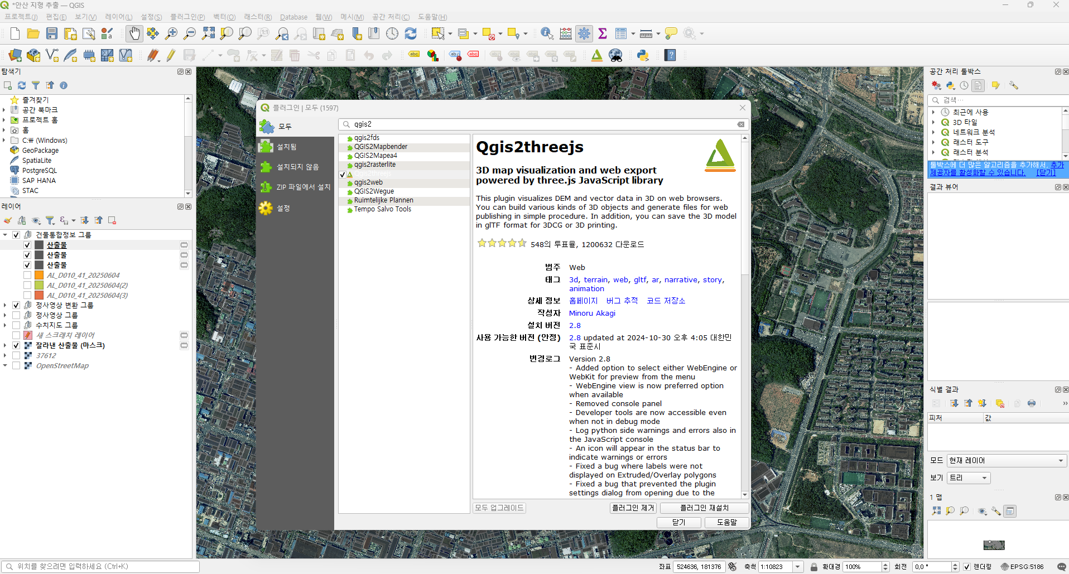Screen dimensions: 1069x574
Task: Open the 벡터(O) menu
Action: click(x=224, y=17)
